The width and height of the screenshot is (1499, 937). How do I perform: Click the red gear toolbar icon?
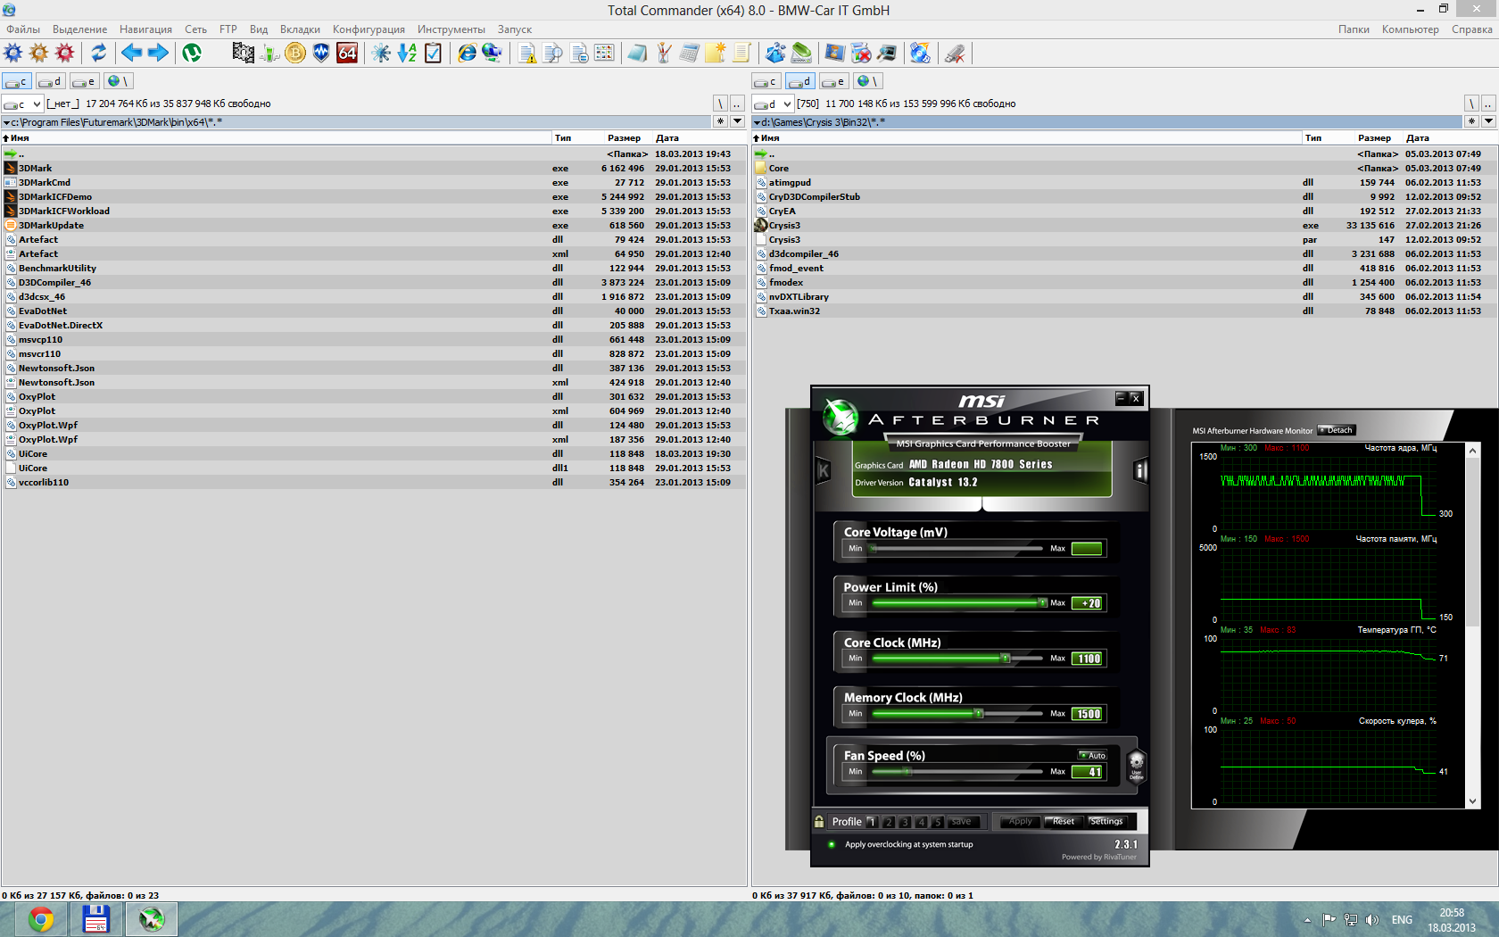[65, 53]
